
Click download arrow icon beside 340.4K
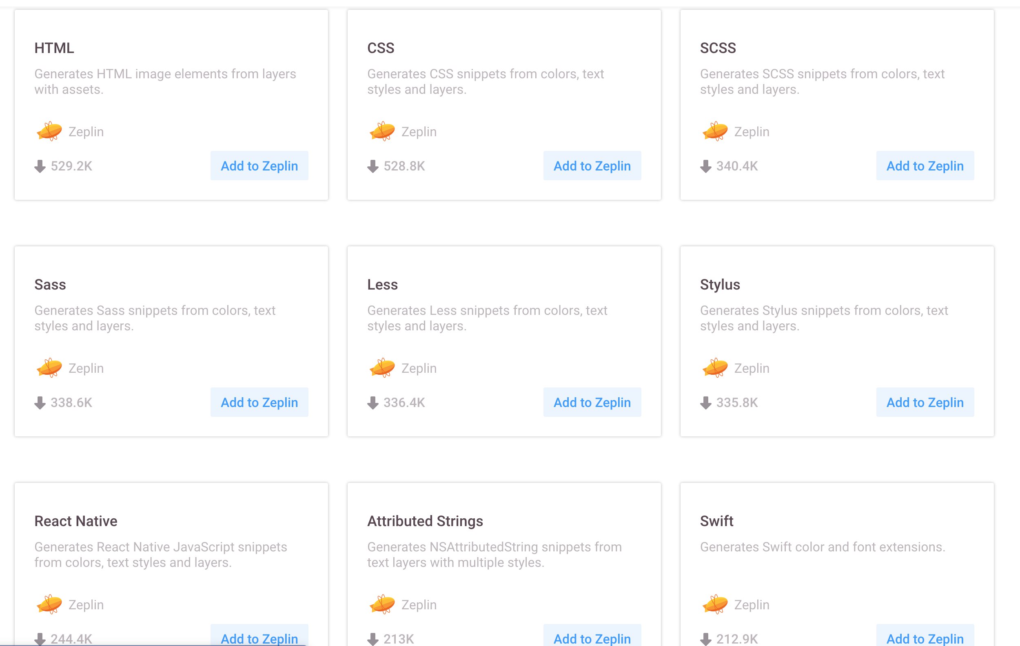tap(706, 166)
